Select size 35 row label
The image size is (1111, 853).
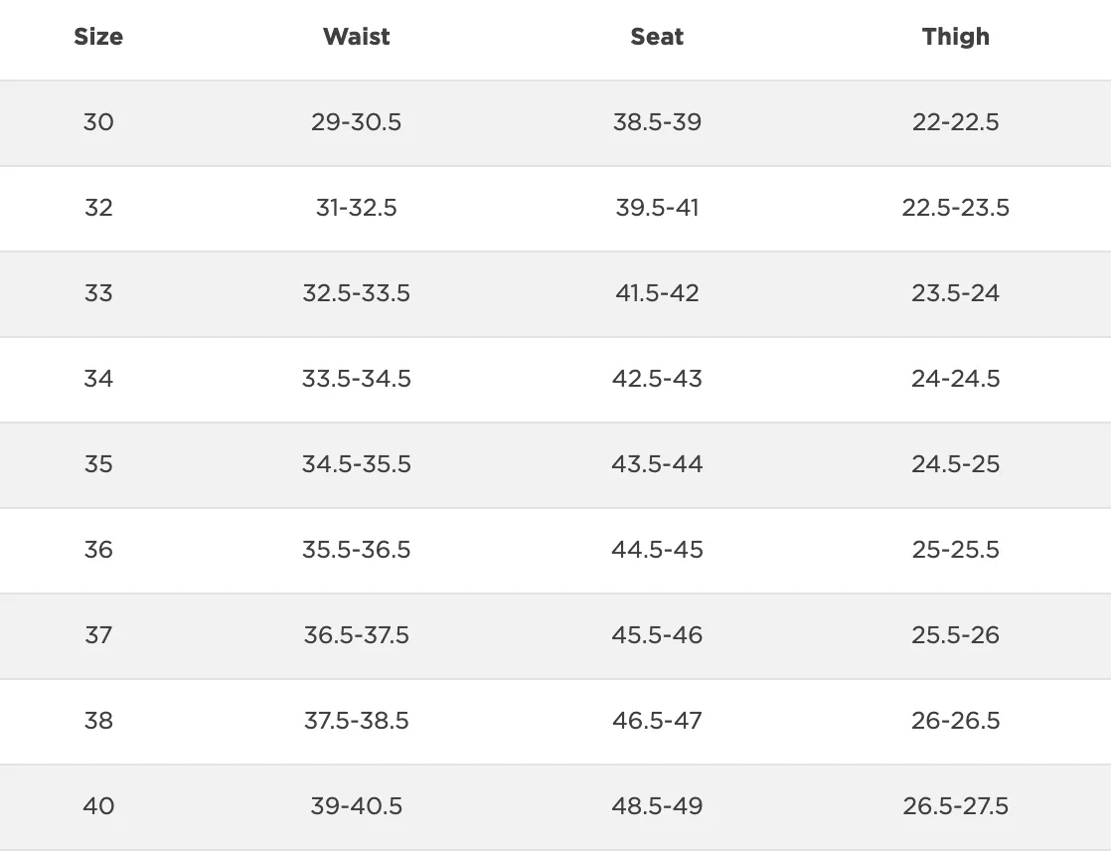tap(98, 463)
